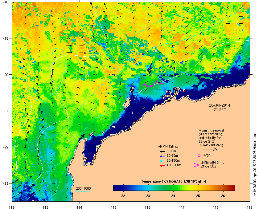Click the '200 1000m' depth contour label
The height and width of the screenshot is (209, 259).
click(x=84, y=189)
